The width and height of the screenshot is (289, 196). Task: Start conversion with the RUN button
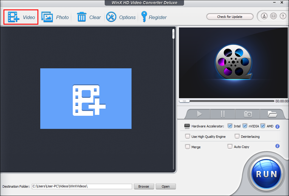click(x=266, y=174)
